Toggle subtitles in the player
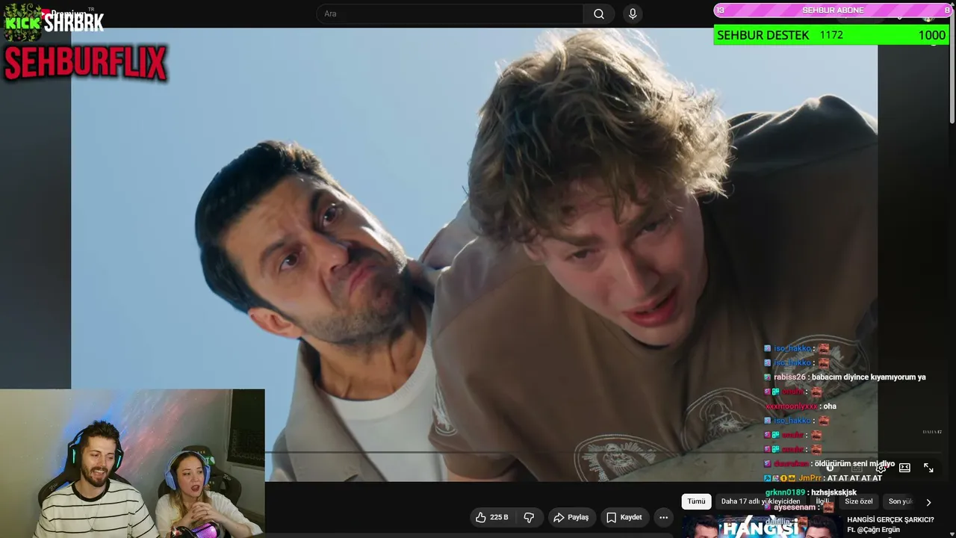 pos(857,468)
